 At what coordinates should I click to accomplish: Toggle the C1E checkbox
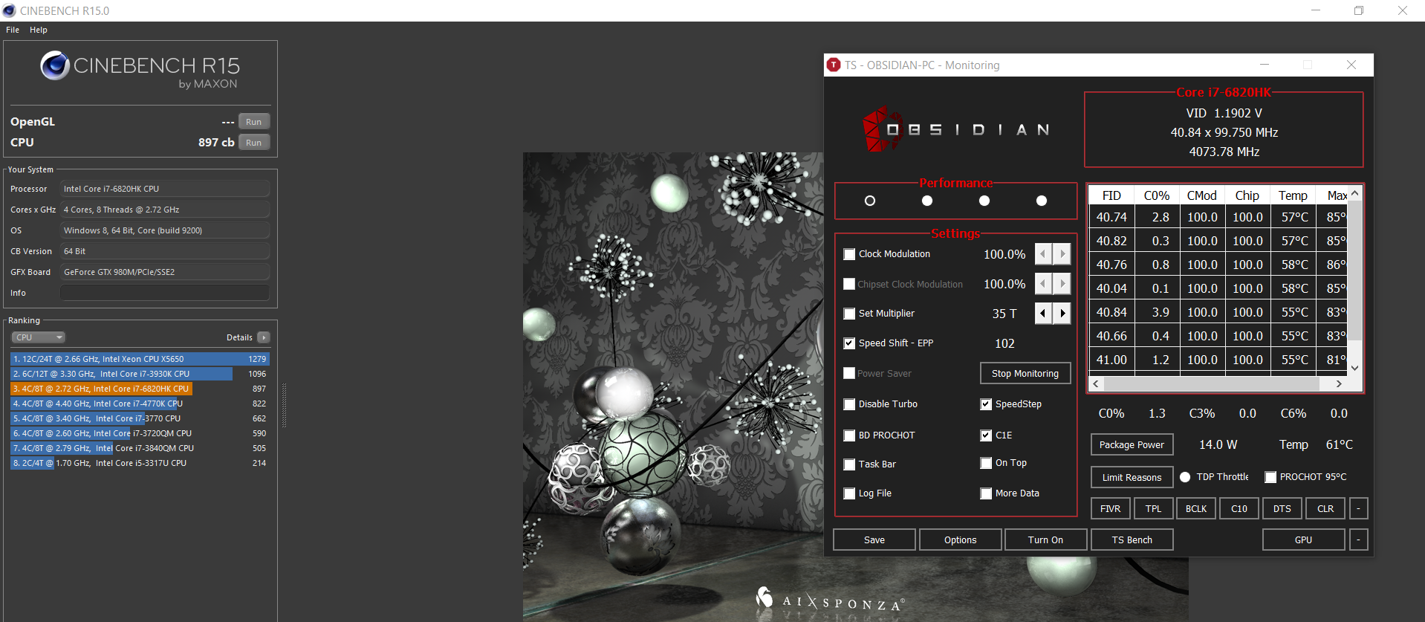[x=986, y=435]
